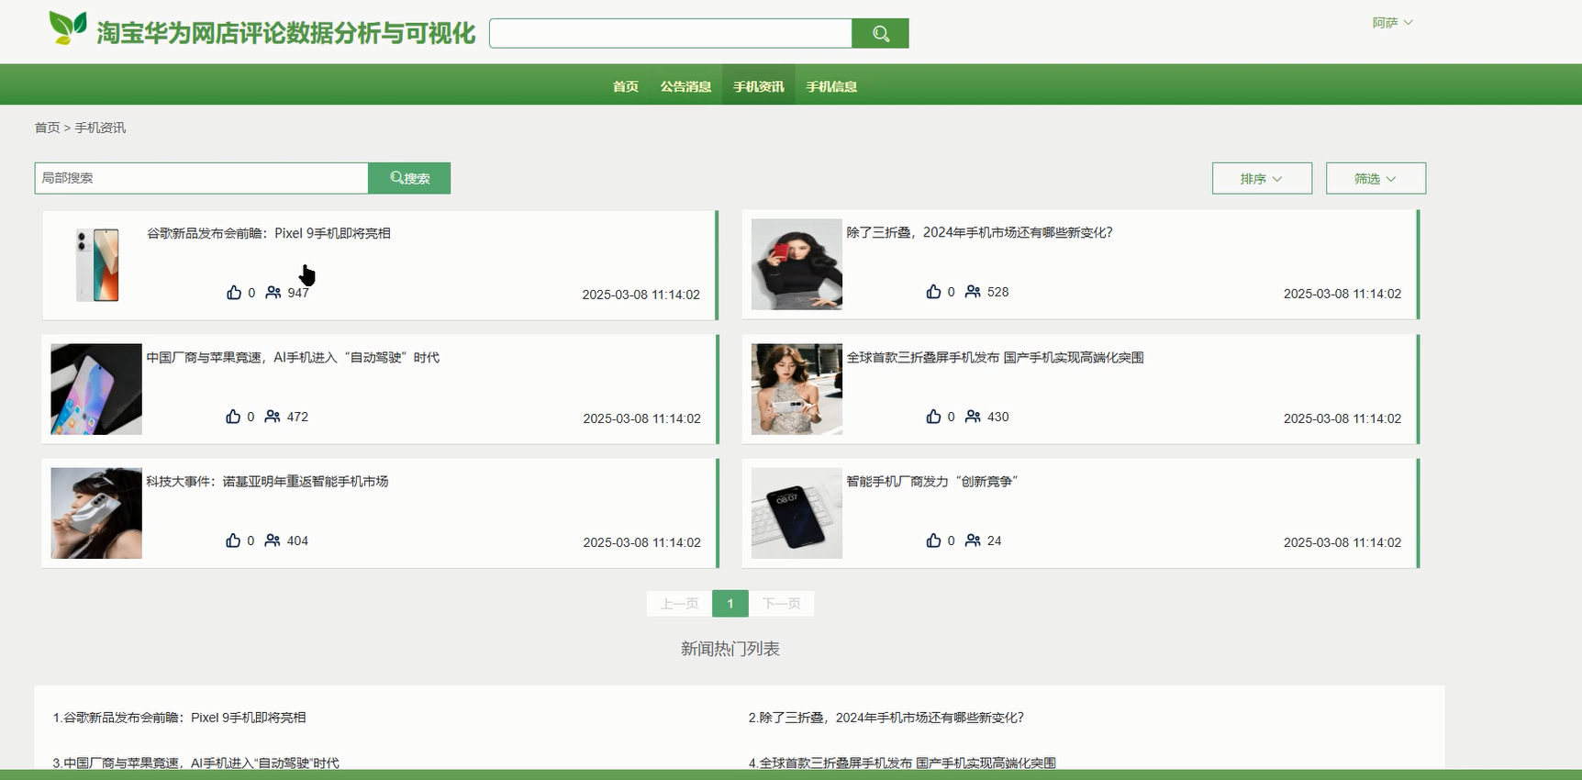This screenshot has width=1582, height=780.
Task: Open hot list item 3.中国厂商与苹果竞速
Action: click(196, 763)
